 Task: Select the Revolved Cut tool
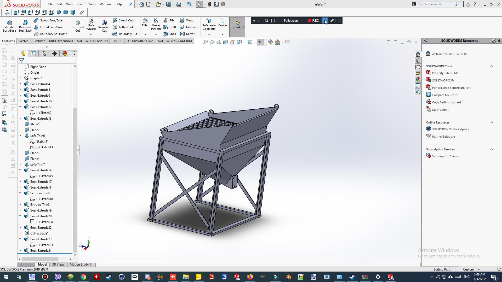click(x=104, y=26)
